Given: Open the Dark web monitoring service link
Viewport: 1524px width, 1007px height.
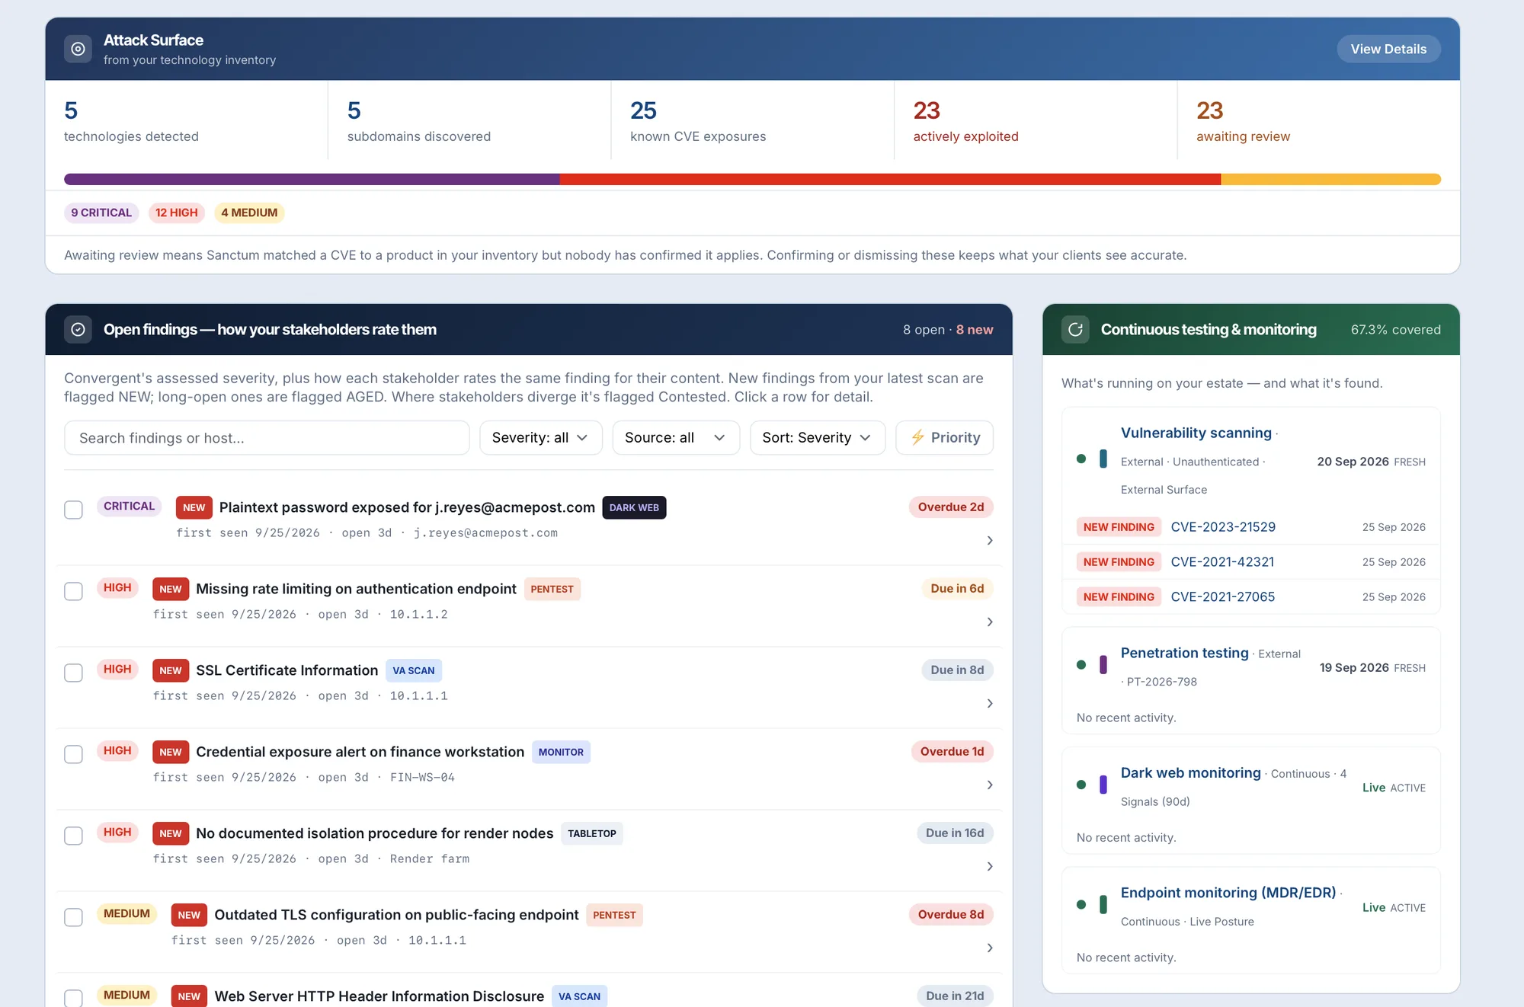Looking at the screenshot, I should pos(1191,772).
